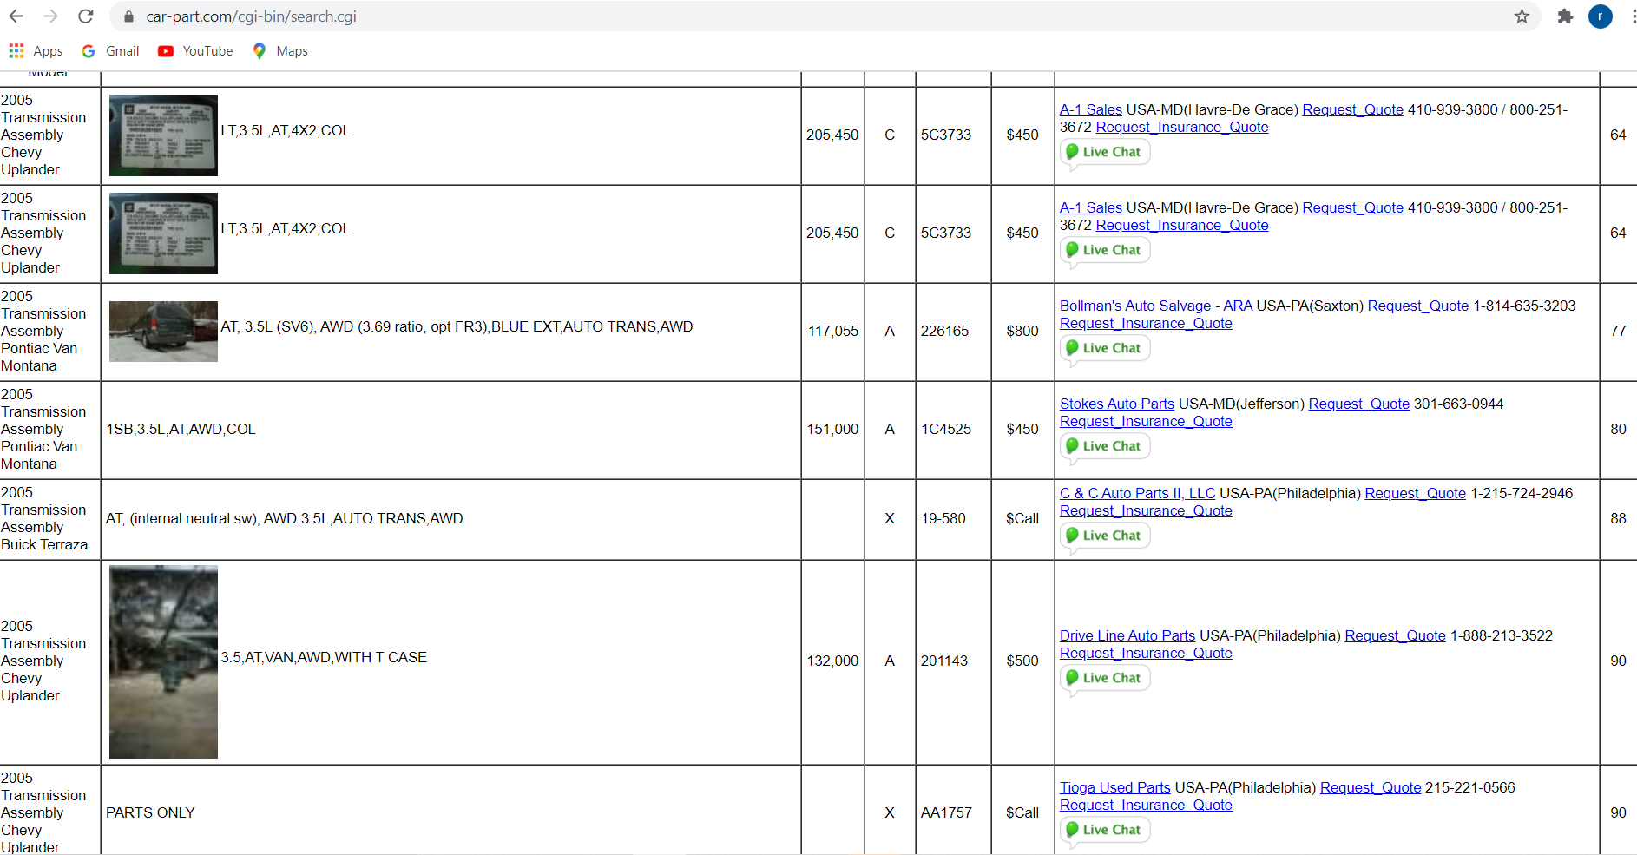Open Bollman's Auto Salvage - ARA link
Screen dimensions: 1637x855
click(1156, 306)
